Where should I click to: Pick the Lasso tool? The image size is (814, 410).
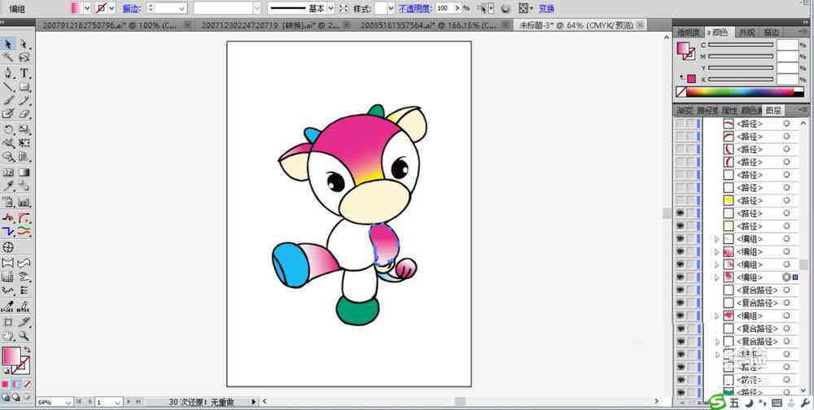[24, 58]
